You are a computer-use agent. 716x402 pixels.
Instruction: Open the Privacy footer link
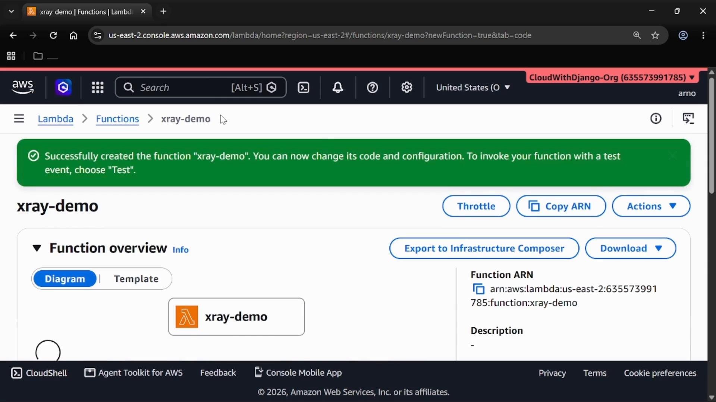click(552, 373)
